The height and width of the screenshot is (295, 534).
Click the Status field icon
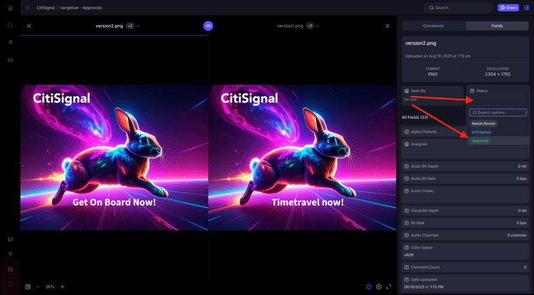[472, 91]
